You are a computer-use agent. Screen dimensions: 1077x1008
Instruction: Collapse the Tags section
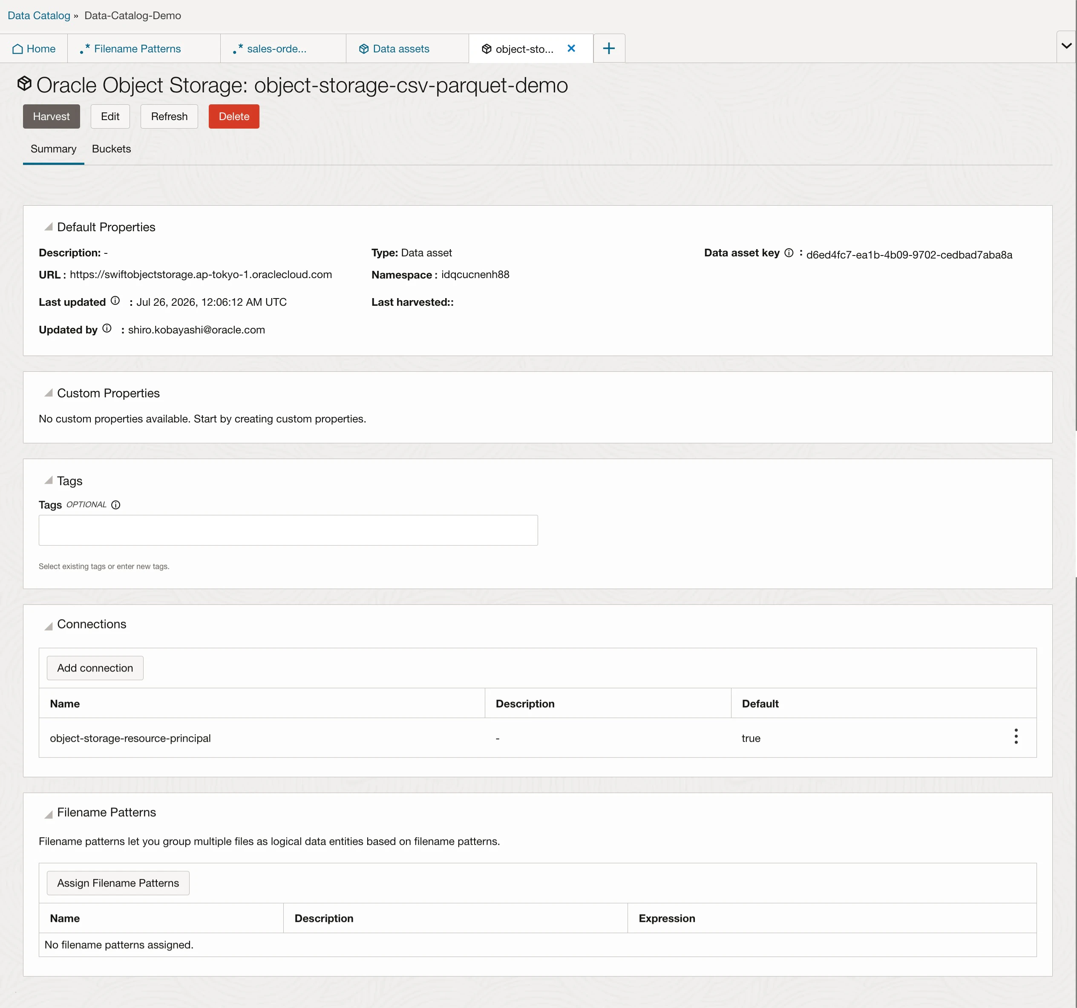tap(48, 480)
